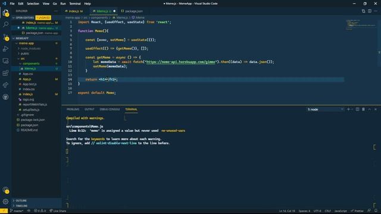Change Spaces: 4 indentation setting

(x=304, y=211)
